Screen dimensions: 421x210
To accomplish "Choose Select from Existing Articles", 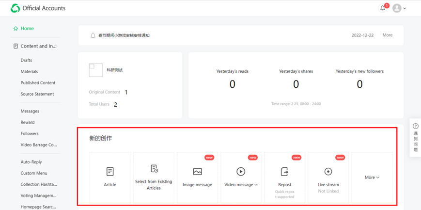I will point(154,177).
